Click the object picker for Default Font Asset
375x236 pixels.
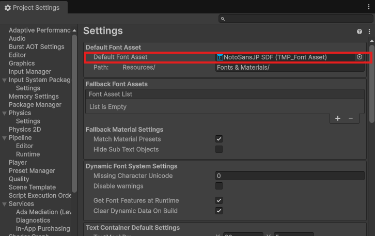pyautogui.click(x=359, y=57)
